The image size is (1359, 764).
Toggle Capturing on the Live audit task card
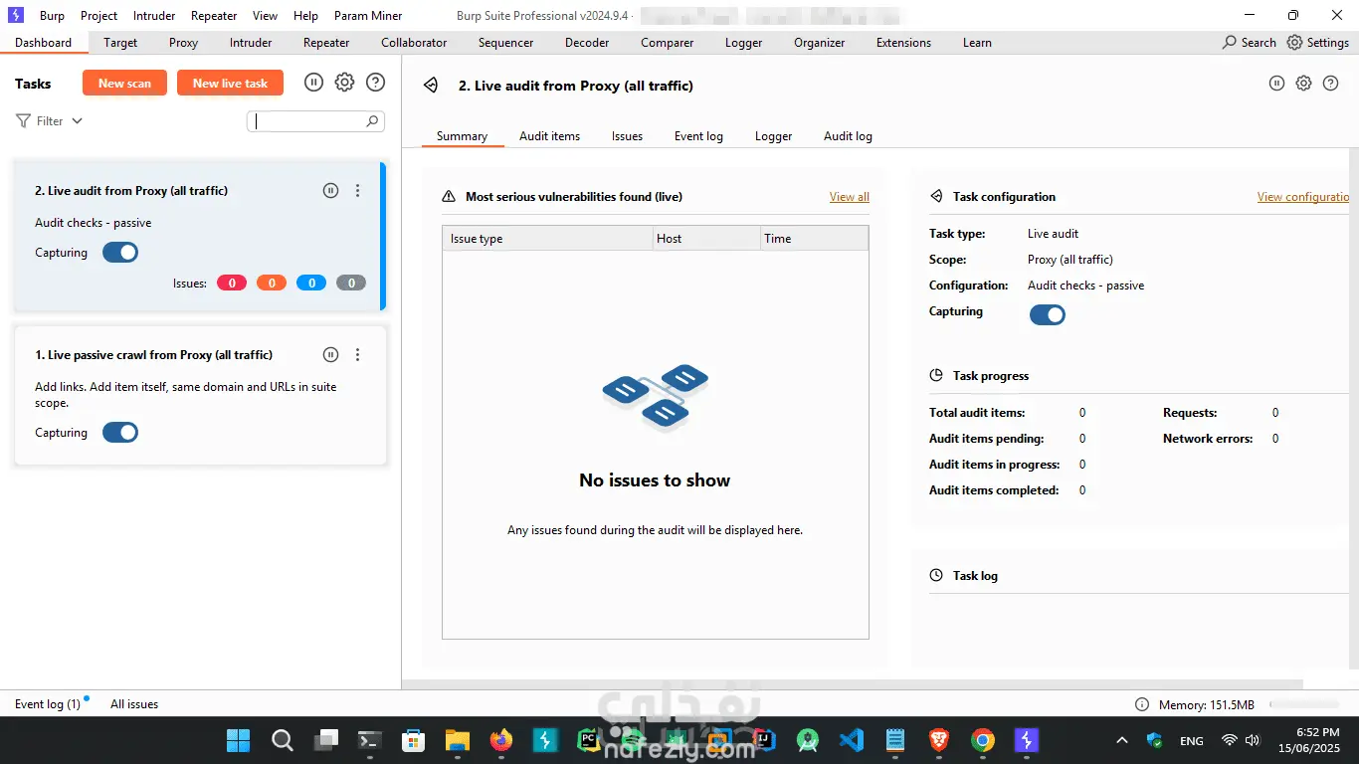click(120, 253)
